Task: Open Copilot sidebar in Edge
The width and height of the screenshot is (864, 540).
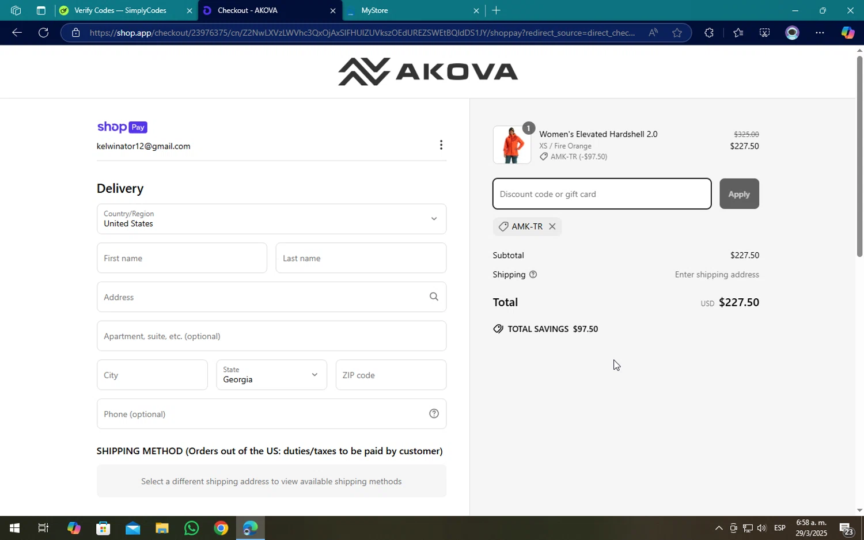Action: (x=847, y=33)
